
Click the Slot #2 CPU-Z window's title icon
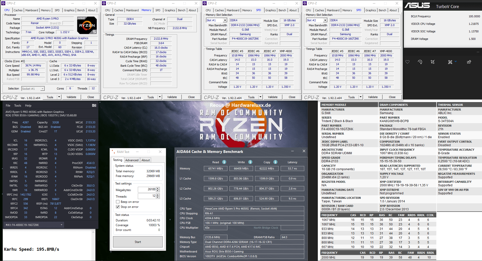point(305,3)
